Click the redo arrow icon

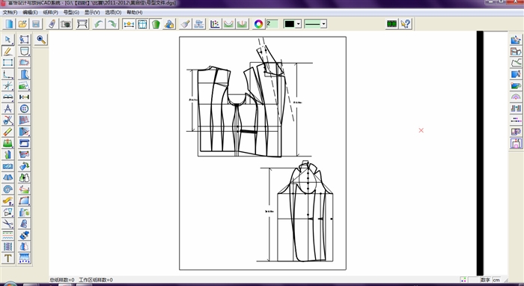(112, 24)
